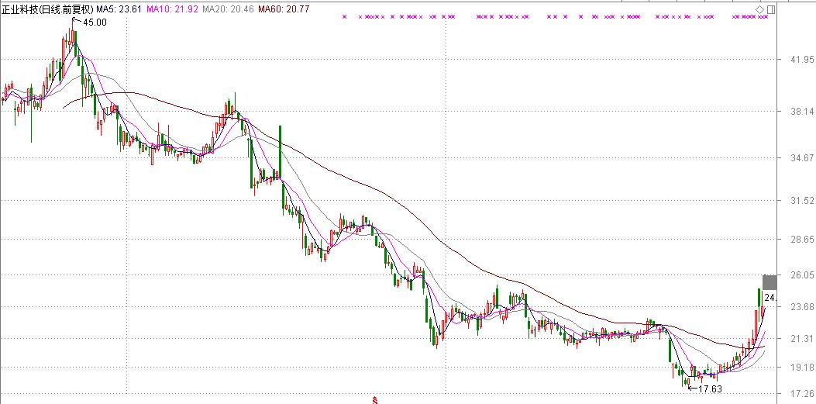
Task: Click the red S marker at chart bottom
Action: (374, 400)
